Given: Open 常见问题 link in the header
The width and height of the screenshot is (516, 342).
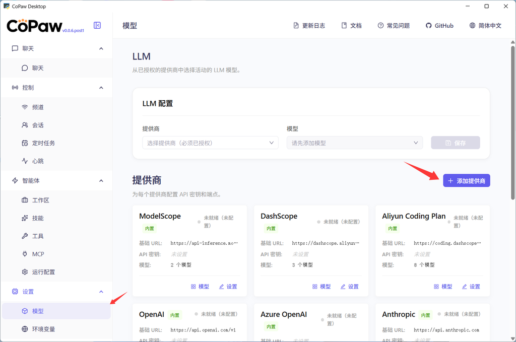Looking at the screenshot, I should pyautogui.click(x=394, y=25).
